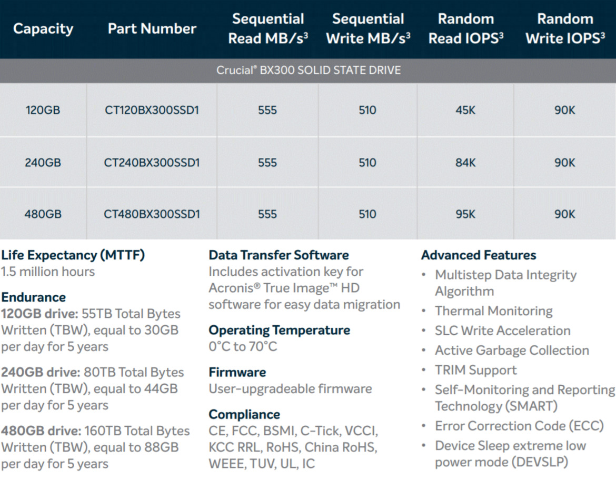
Task: Select the Active Garbage Collection feature
Action: point(512,351)
